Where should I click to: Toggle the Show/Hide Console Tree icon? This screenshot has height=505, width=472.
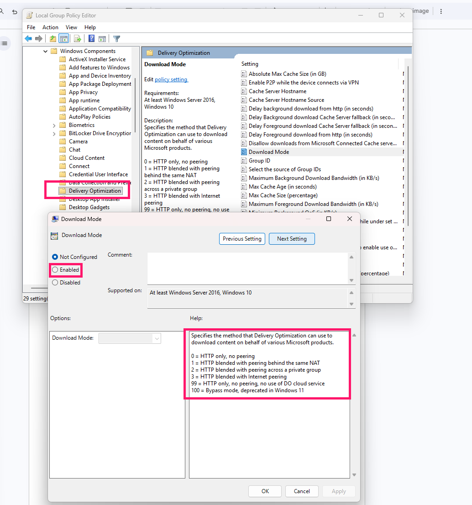coord(64,39)
